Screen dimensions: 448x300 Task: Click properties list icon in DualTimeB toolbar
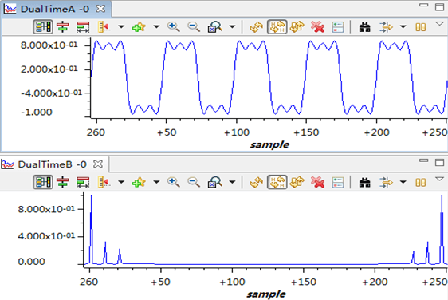click(338, 182)
